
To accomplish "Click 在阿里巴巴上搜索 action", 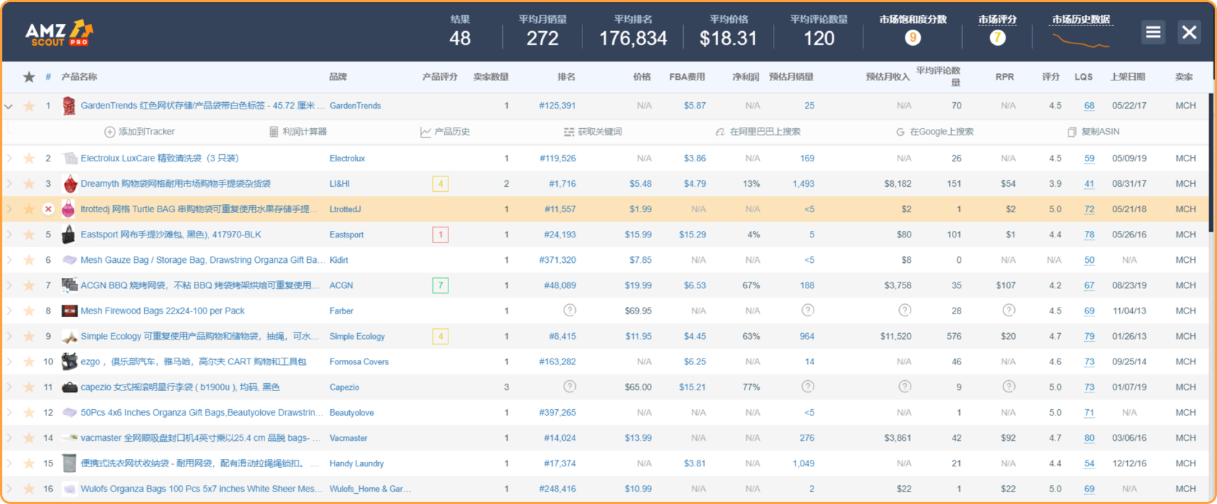I will click(758, 132).
